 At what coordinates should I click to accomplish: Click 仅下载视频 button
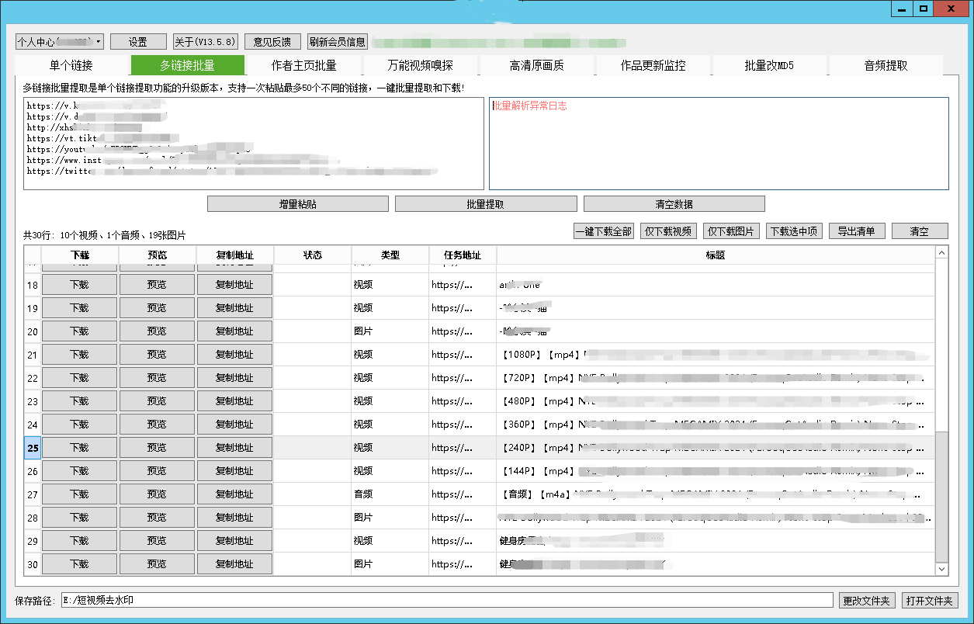point(667,231)
